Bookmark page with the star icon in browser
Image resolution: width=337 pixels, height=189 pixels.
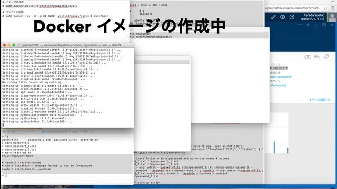click(325, 8)
